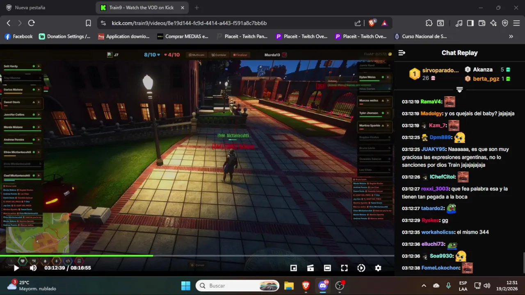
Task: Collapse the Chat Replay panel
Action: pos(402,53)
